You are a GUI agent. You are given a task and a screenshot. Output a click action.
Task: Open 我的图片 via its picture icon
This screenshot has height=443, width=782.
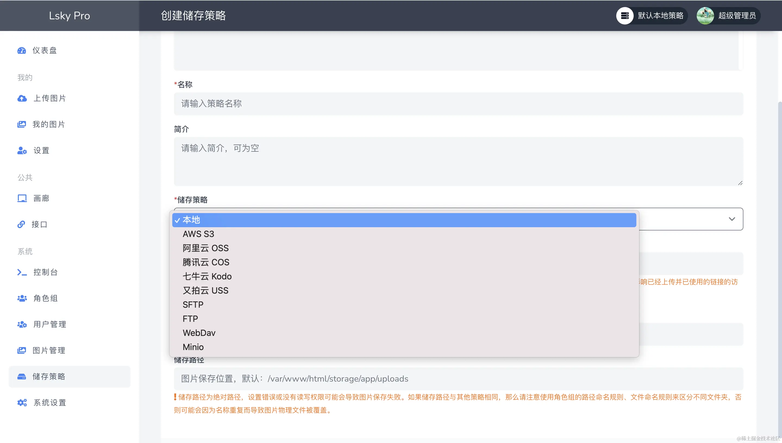(21, 124)
